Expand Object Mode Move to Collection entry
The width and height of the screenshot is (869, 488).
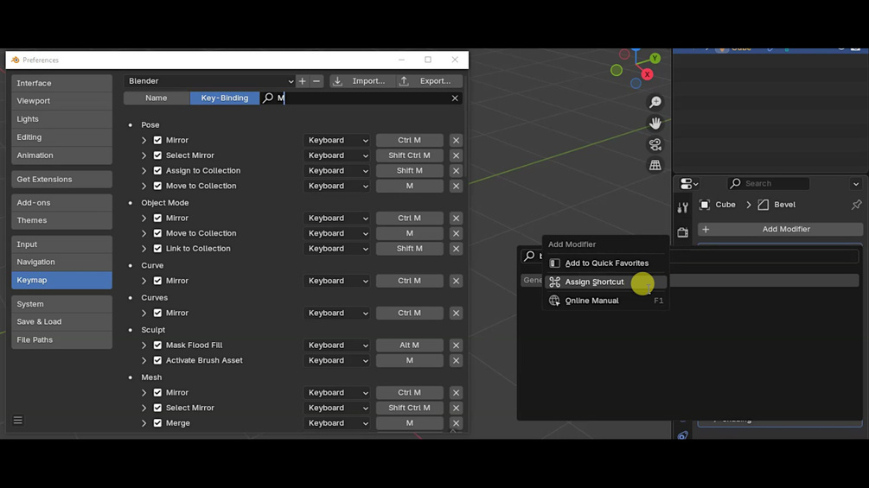pyautogui.click(x=144, y=233)
